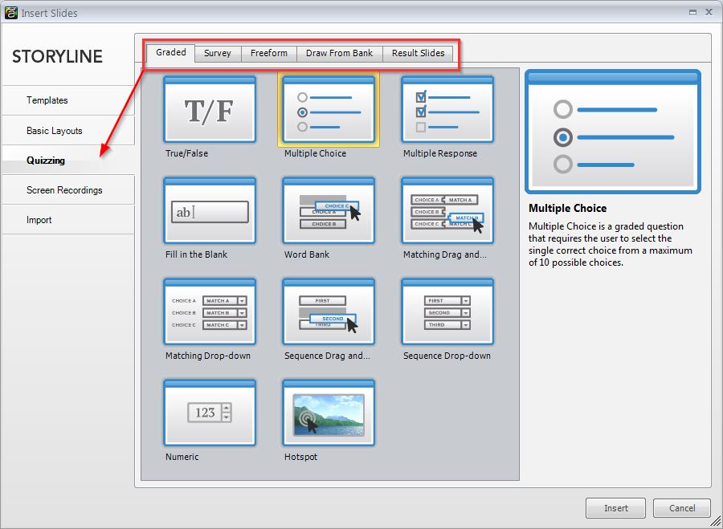The width and height of the screenshot is (723, 529).
Task: Select the Fill in the Blank icon
Action: click(x=210, y=211)
